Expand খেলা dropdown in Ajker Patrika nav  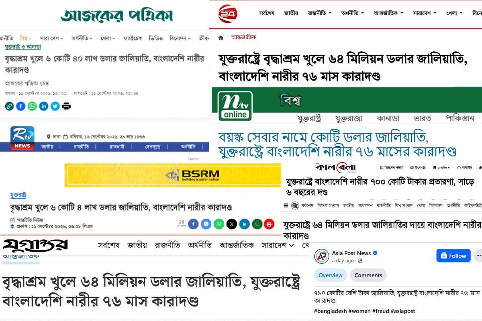108,38
